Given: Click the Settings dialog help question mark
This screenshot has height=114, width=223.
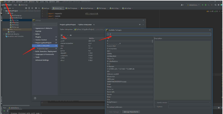Looking at the screenshot, I should click(35, 98).
